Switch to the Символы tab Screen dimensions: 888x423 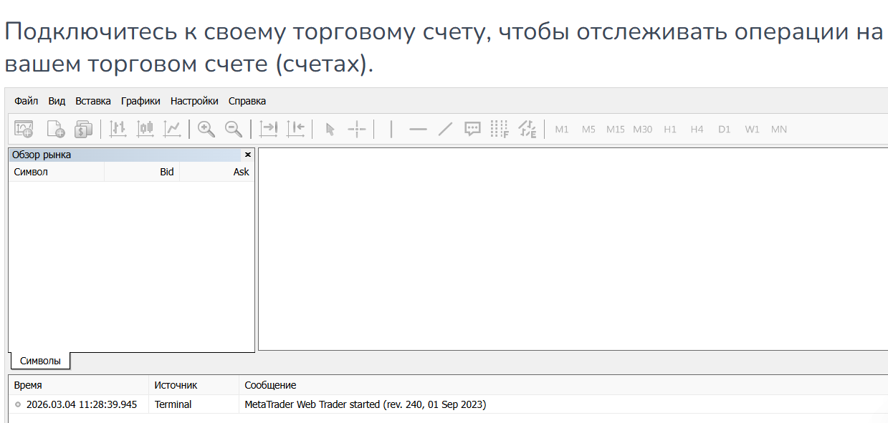pos(40,361)
